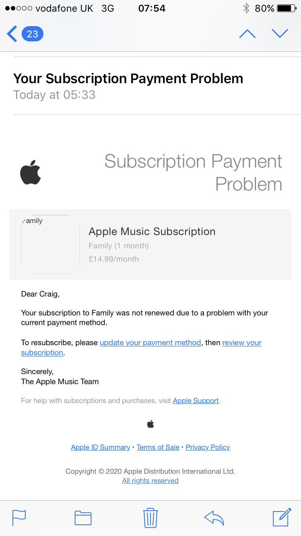Compose new message with pencil icon
The width and height of the screenshot is (301, 536).
coord(282,518)
